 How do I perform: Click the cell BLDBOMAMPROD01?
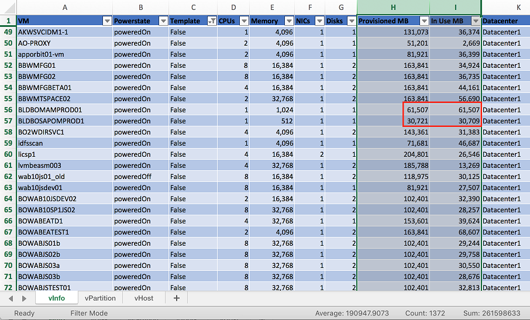coord(64,110)
